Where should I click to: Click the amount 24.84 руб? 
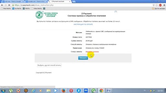click(89, 41)
